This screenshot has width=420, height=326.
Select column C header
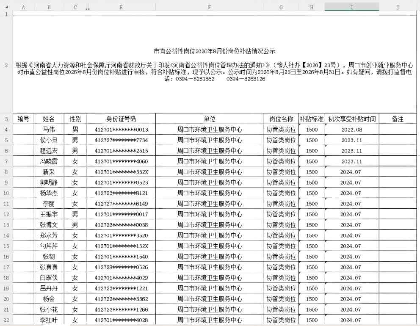[75, 7]
